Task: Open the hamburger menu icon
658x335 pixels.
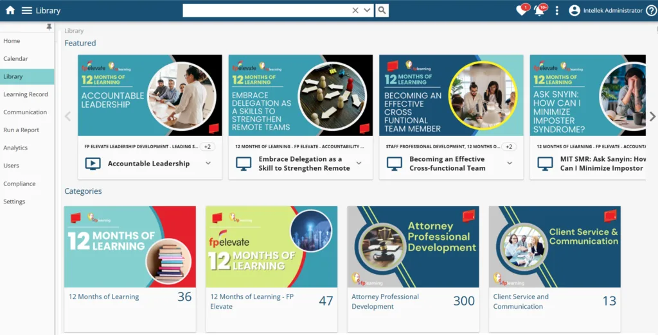Action: pos(27,10)
